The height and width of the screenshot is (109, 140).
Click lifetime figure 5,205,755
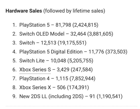(x=80, y=61)
